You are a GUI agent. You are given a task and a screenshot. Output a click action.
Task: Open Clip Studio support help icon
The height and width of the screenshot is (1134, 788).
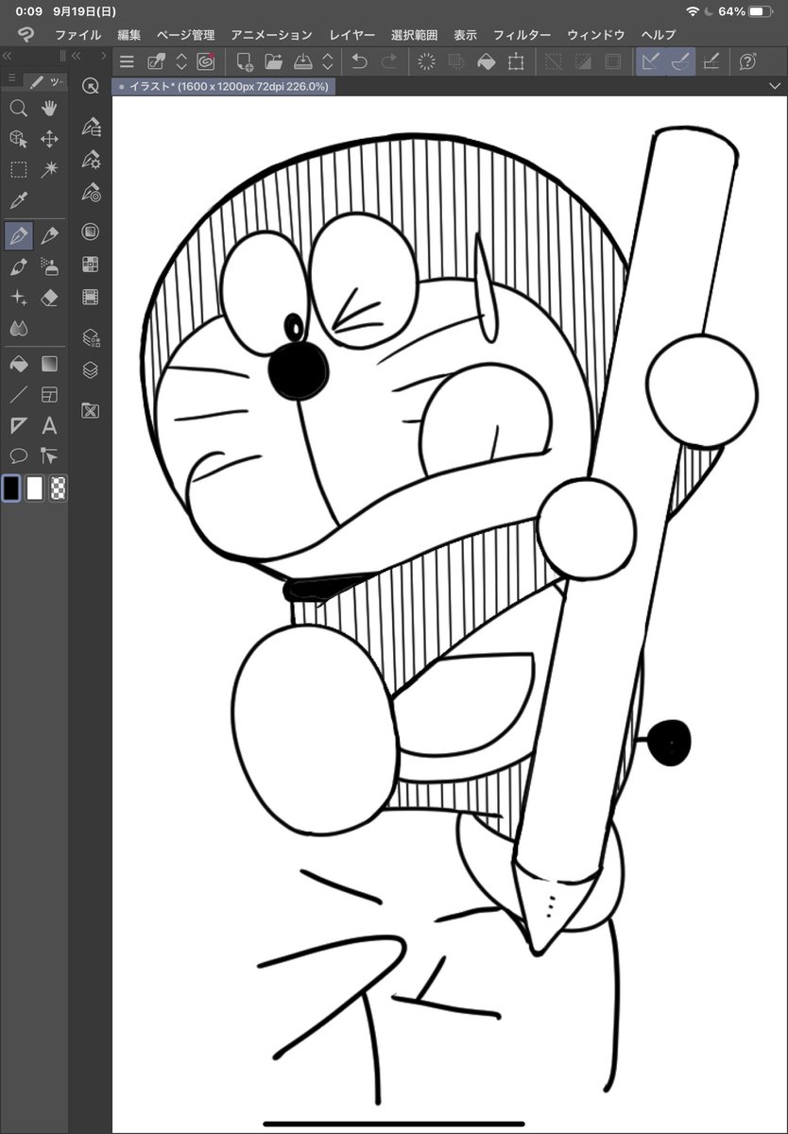(748, 62)
